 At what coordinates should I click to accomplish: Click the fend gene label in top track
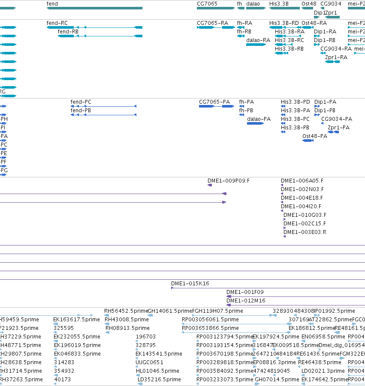(x=52, y=4)
